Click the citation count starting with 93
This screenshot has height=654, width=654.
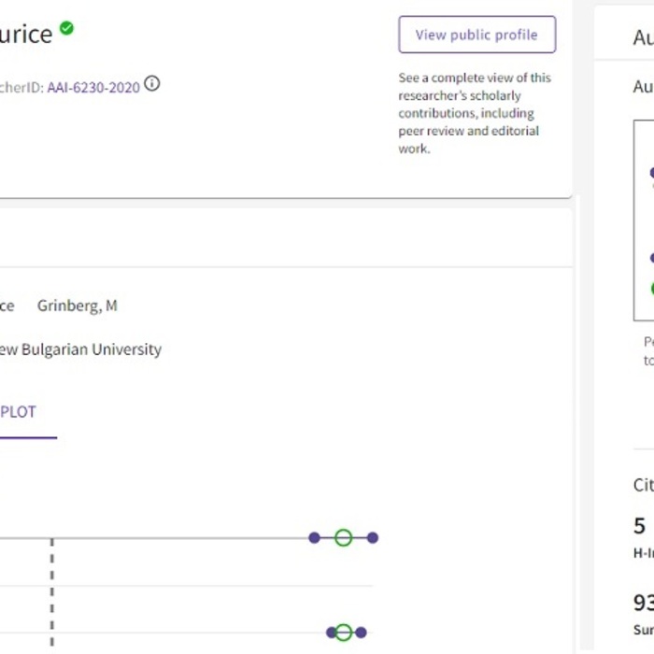click(x=643, y=603)
